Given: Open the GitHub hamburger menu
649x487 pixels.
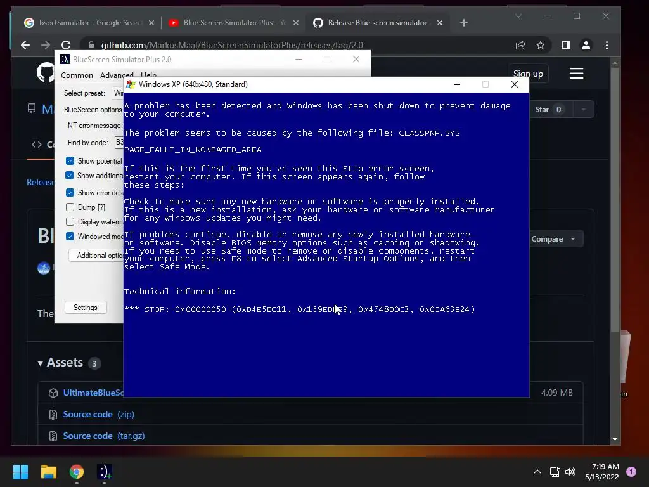Looking at the screenshot, I should click(577, 74).
